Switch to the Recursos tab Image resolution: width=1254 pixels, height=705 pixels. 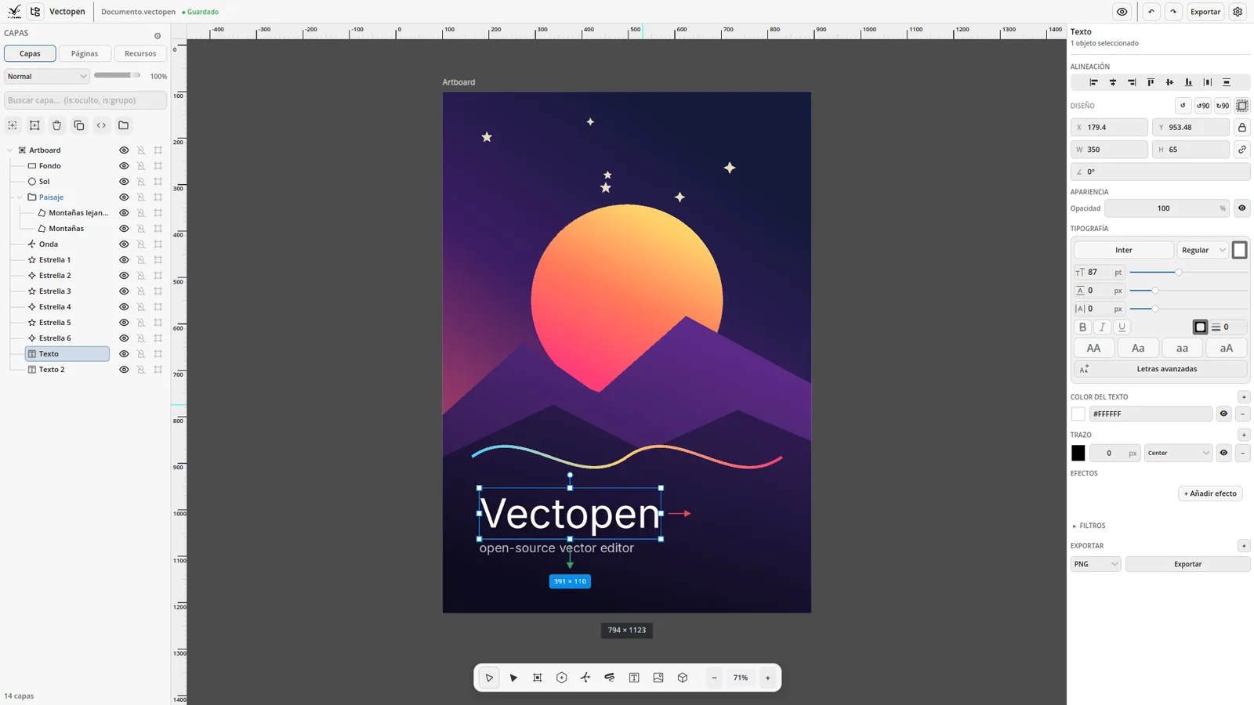point(140,53)
